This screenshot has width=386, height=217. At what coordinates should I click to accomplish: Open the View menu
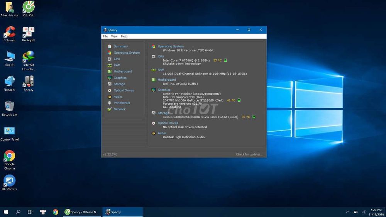114,36
